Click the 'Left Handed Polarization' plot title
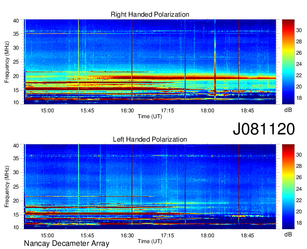 (x=150, y=139)
